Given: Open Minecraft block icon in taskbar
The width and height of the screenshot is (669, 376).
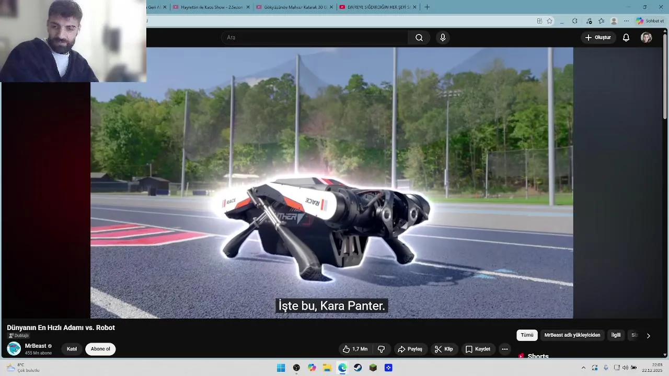Looking at the screenshot, I should click(x=373, y=368).
